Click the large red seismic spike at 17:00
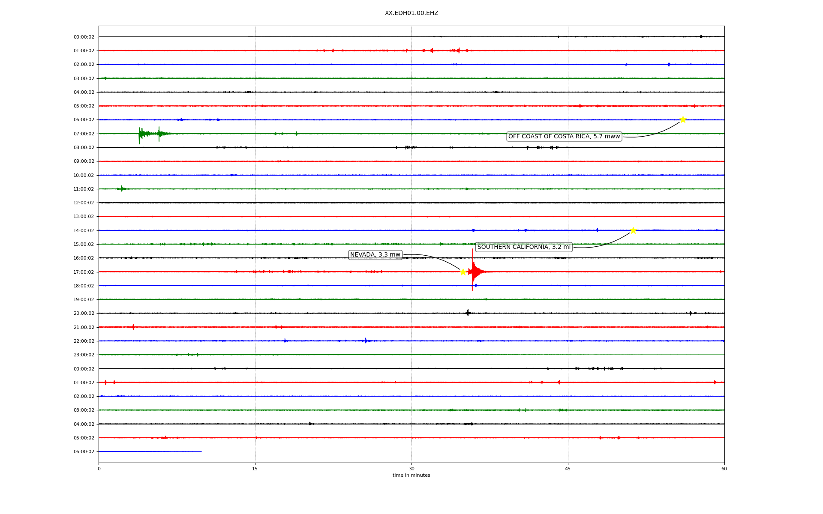823x514 pixels. tap(473, 271)
